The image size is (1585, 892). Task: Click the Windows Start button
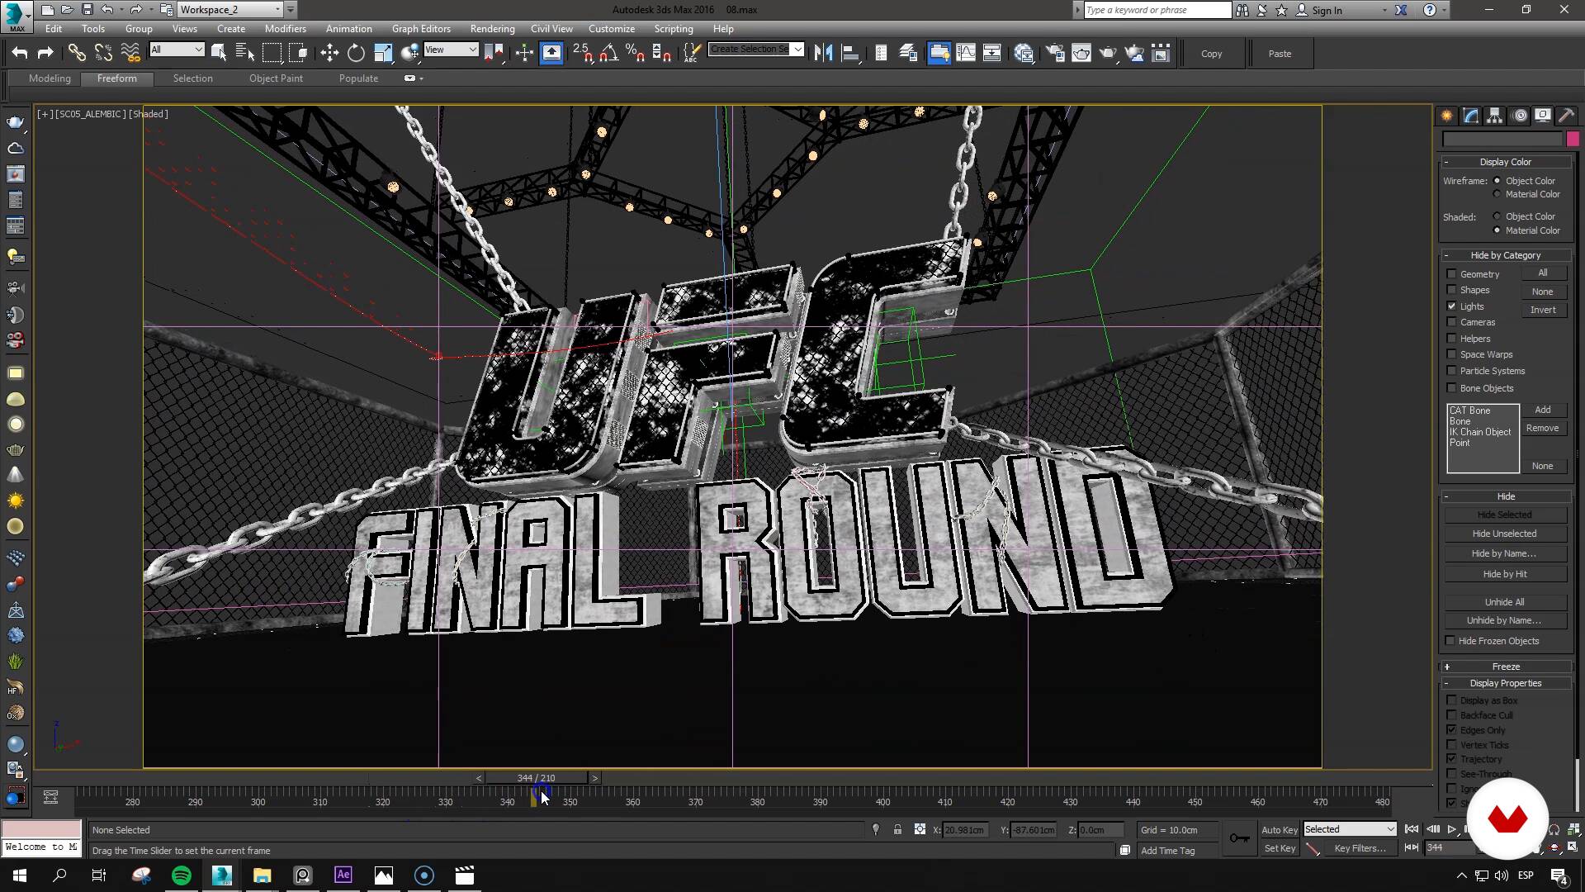20,875
